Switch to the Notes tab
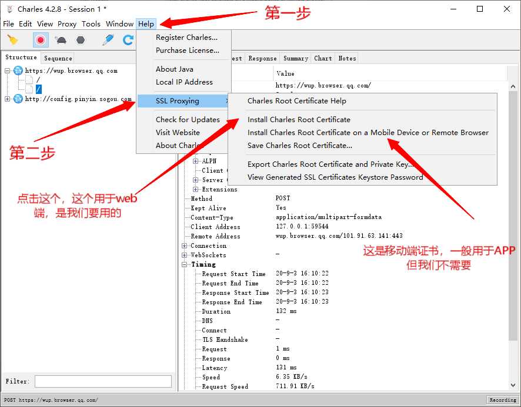The height and width of the screenshot is (407, 521). click(x=346, y=58)
